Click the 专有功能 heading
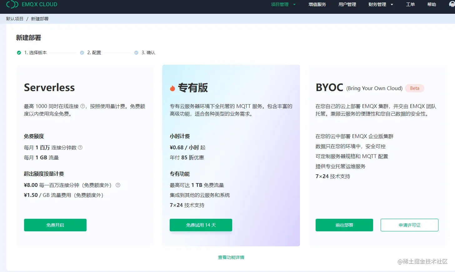 (180, 174)
